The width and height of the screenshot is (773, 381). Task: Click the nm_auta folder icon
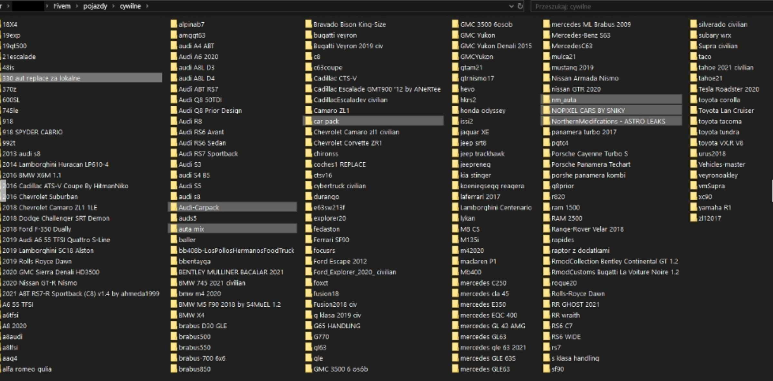coord(547,100)
